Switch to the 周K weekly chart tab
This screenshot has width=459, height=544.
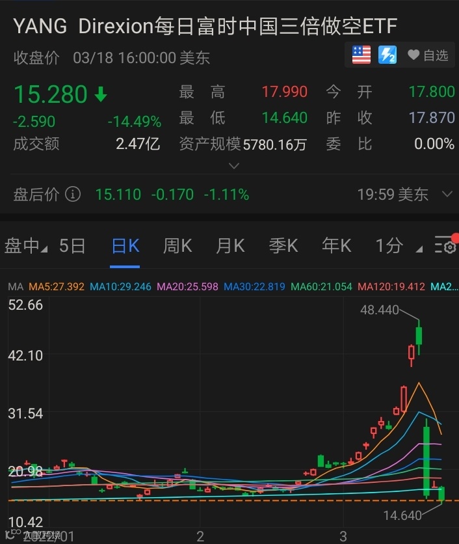[177, 246]
